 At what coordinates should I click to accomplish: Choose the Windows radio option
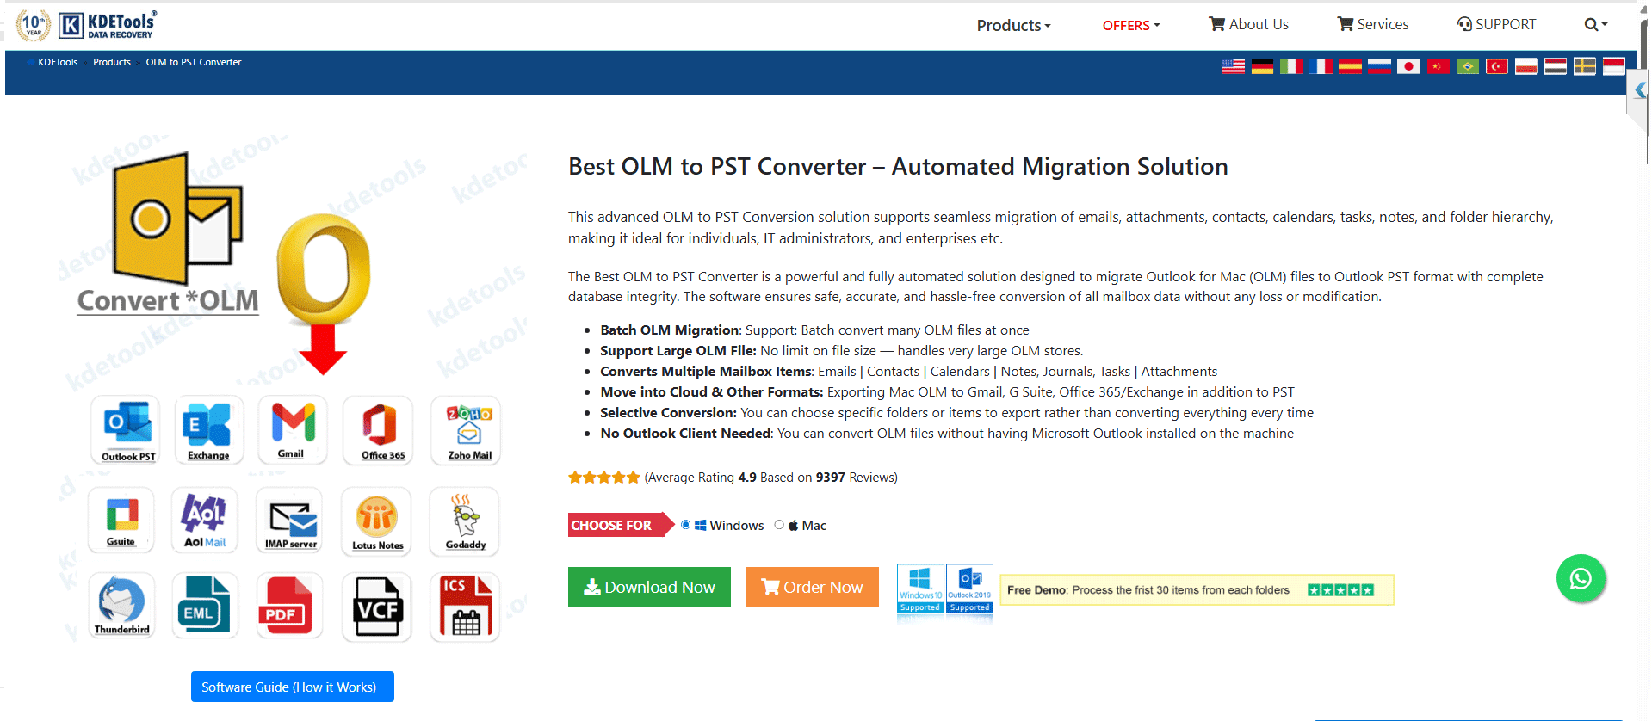(x=686, y=525)
